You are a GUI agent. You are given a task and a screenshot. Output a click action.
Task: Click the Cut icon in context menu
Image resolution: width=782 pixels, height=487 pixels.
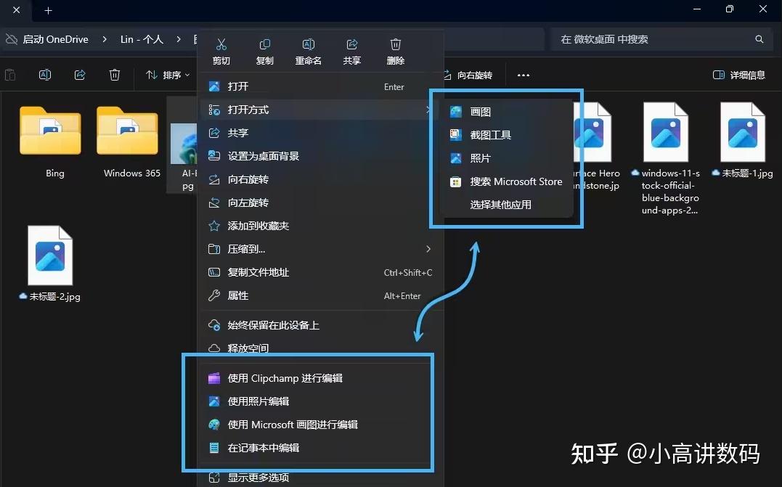(x=221, y=44)
